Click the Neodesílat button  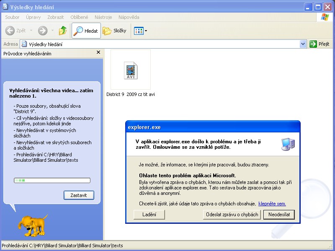pyautogui.click(x=279, y=215)
